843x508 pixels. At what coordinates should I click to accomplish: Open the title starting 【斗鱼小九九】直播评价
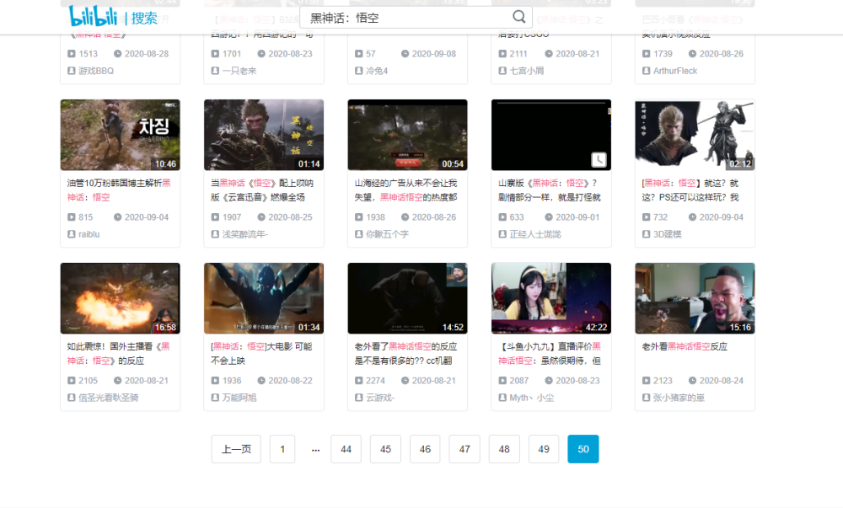point(550,353)
